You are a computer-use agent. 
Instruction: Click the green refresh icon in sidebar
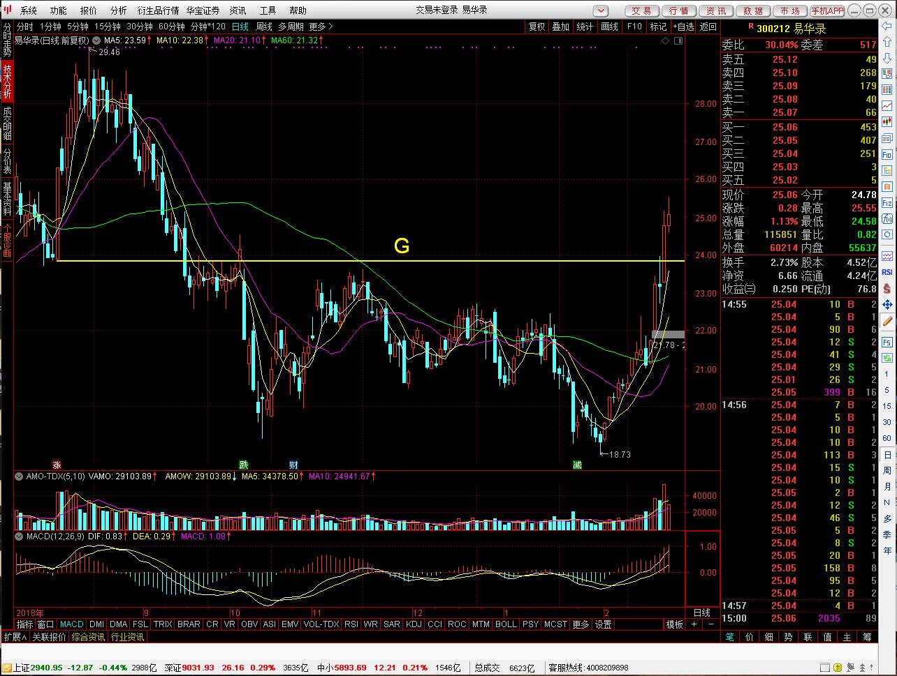click(x=887, y=359)
